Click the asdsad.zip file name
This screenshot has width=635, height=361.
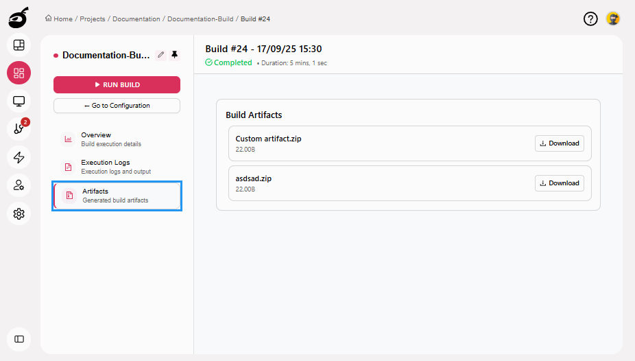pyautogui.click(x=254, y=178)
